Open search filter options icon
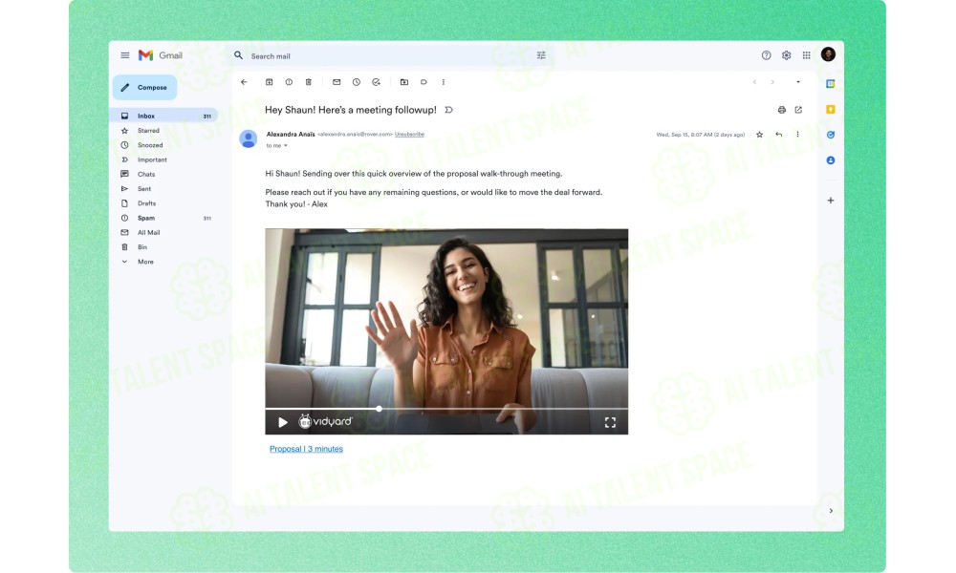The height and width of the screenshot is (573, 956). pos(541,55)
